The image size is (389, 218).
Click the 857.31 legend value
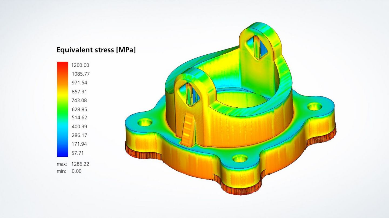(x=79, y=92)
